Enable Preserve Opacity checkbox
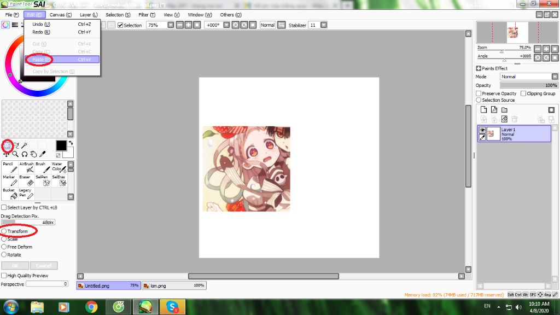The height and width of the screenshot is (315, 560). pos(479,94)
